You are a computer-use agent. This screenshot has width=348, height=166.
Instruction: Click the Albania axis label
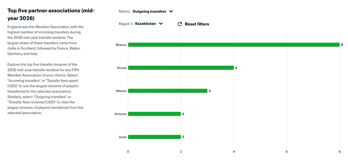pyautogui.click(x=121, y=91)
